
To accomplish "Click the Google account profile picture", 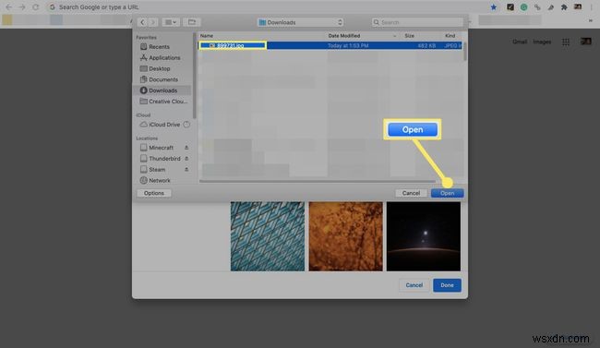I will coord(586,42).
